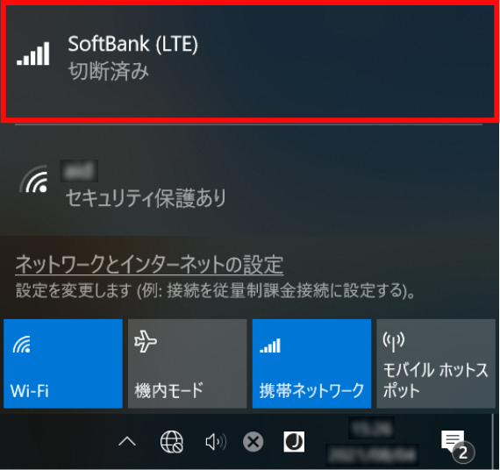The image size is (500, 470).
Task: Click the gray X circle tray icon
Action: pos(254,442)
